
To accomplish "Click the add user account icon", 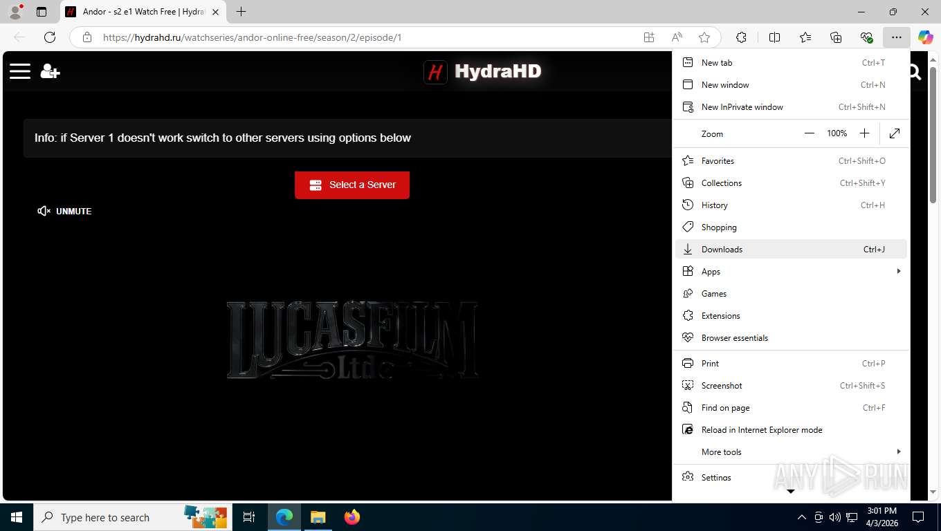I will pyautogui.click(x=50, y=71).
